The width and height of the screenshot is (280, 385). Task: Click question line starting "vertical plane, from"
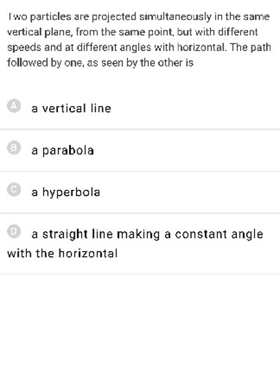click(x=132, y=33)
